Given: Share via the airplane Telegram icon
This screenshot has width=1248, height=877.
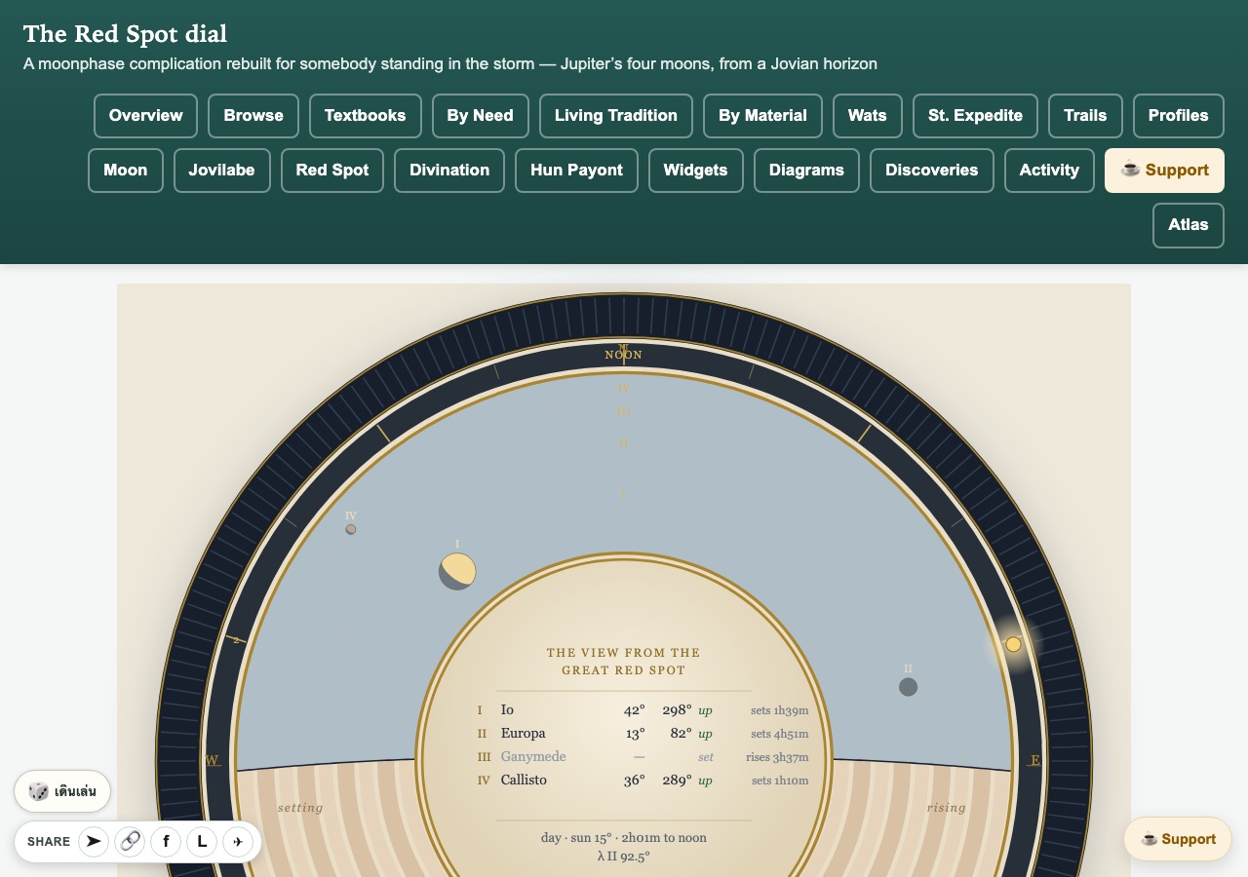Looking at the screenshot, I should pyautogui.click(x=238, y=841).
